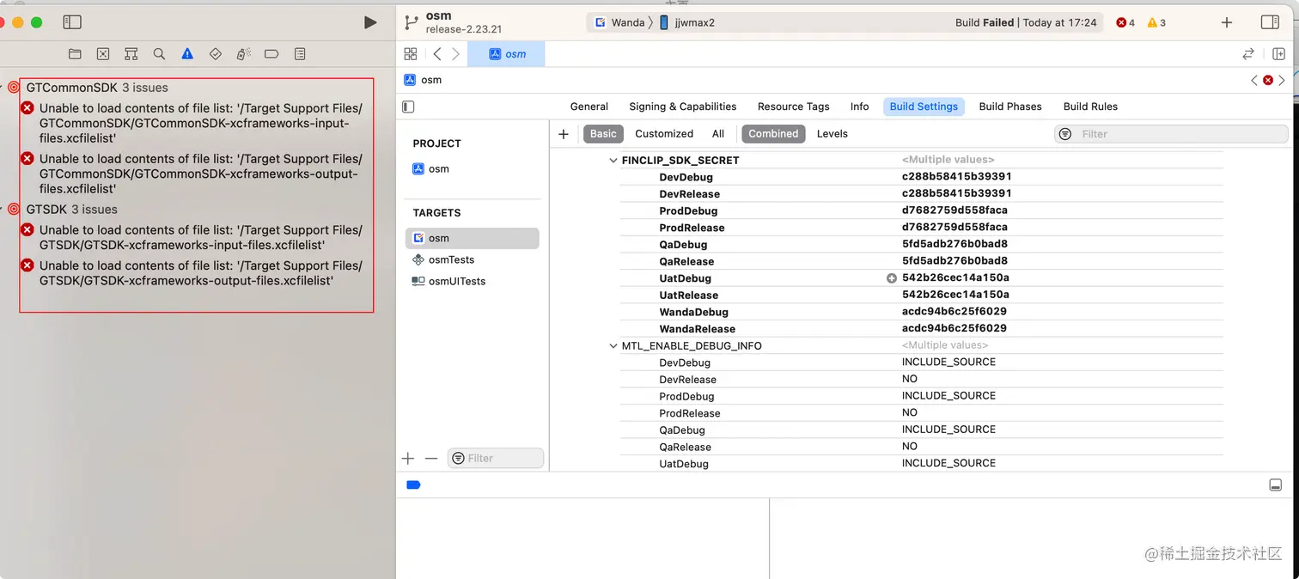Open ProdRelease NO value dropdown
The width and height of the screenshot is (1299, 579).
[x=910, y=412]
